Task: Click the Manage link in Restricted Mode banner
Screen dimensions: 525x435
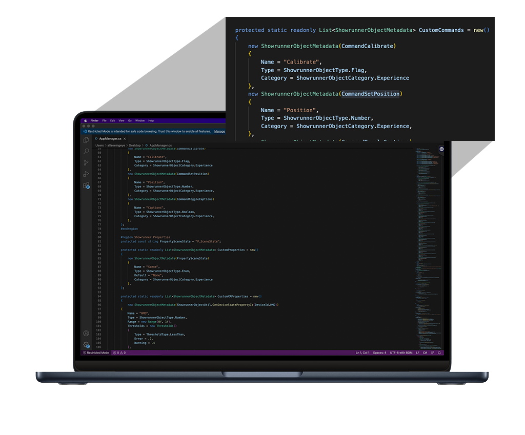Action: (x=219, y=131)
